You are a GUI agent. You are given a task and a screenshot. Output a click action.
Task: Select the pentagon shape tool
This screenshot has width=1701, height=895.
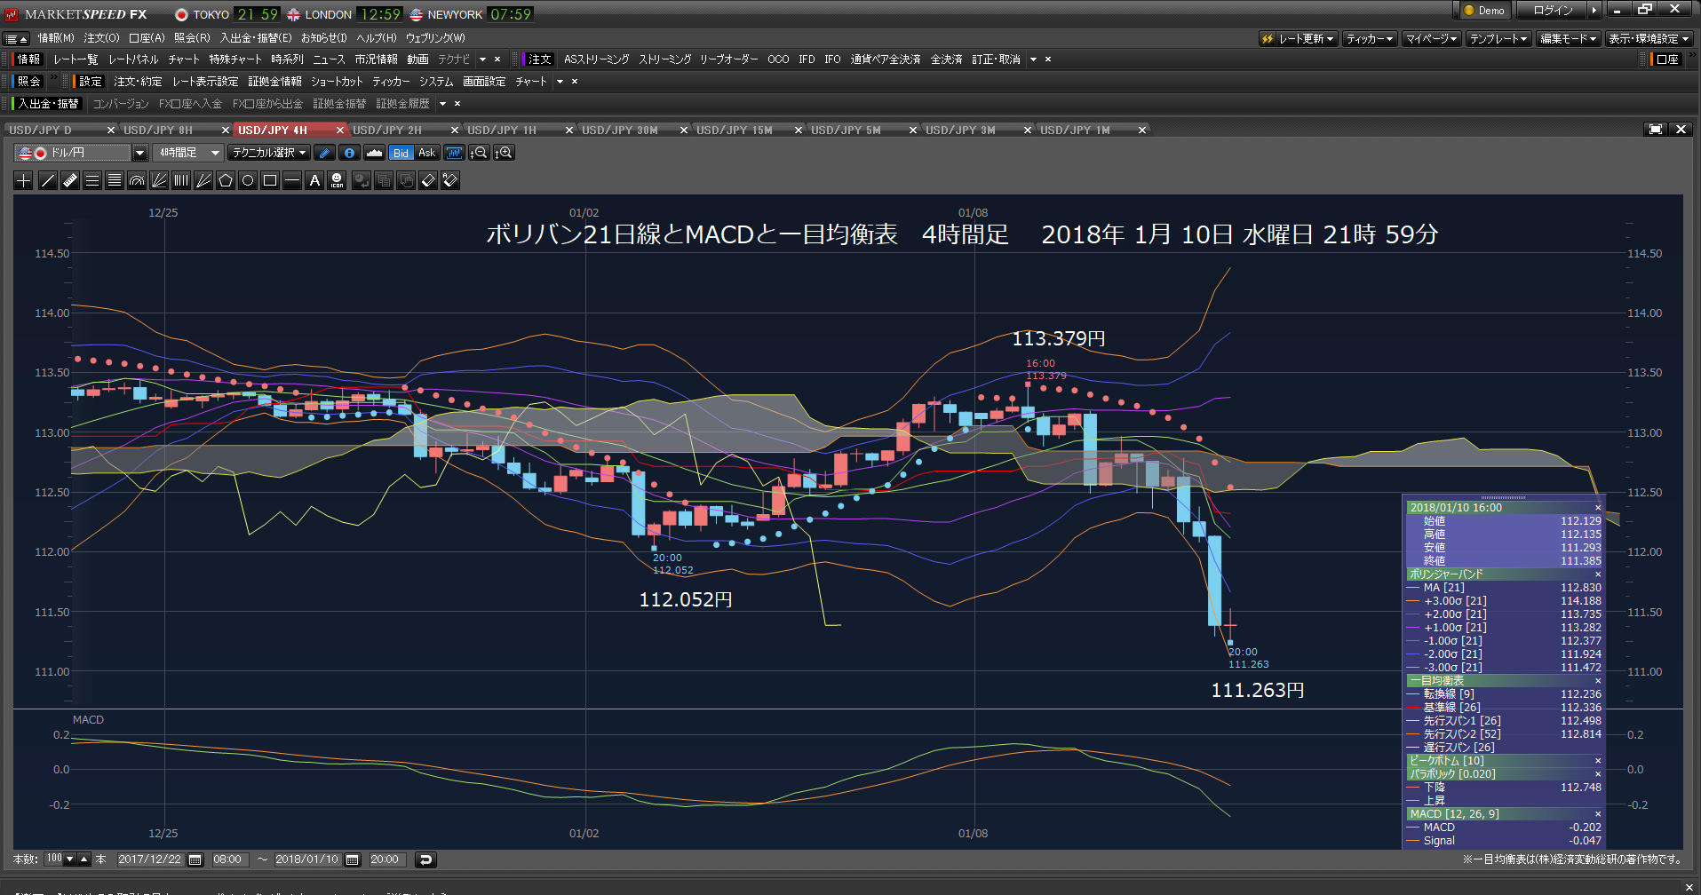coord(226,180)
